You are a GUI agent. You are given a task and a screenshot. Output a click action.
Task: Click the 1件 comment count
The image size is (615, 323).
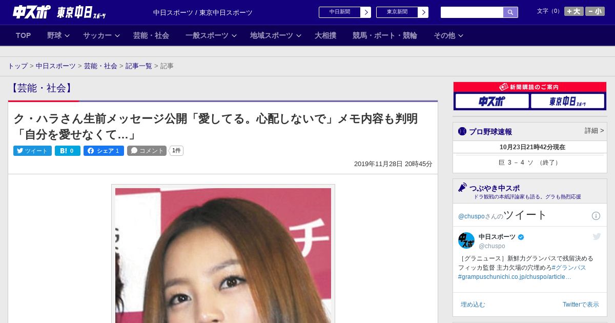176,151
